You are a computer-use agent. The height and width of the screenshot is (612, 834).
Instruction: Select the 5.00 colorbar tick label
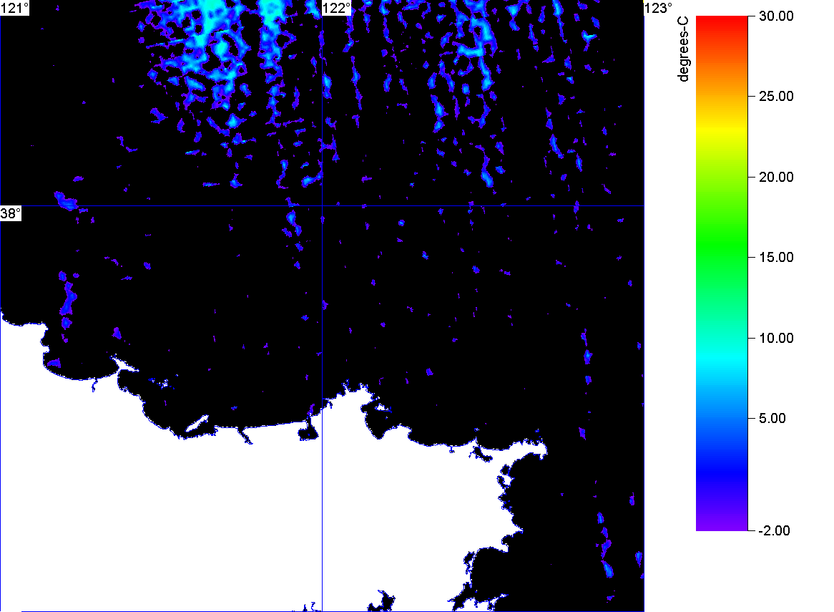coord(772,418)
